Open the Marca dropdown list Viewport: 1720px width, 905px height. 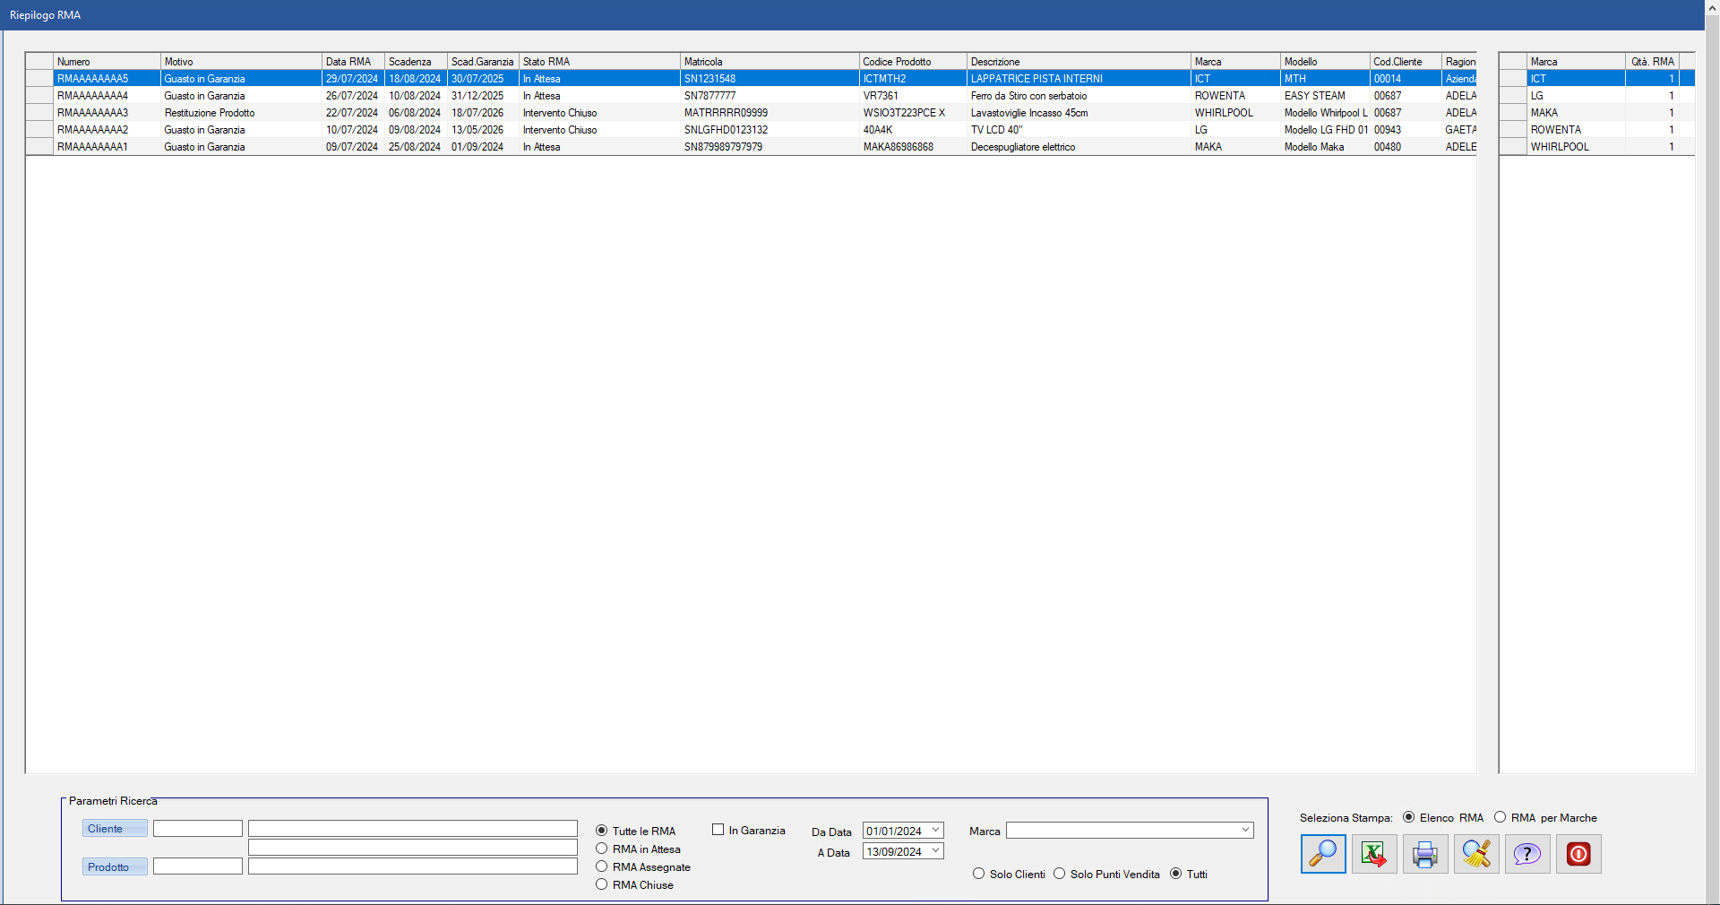pyautogui.click(x=1244, y=831)
